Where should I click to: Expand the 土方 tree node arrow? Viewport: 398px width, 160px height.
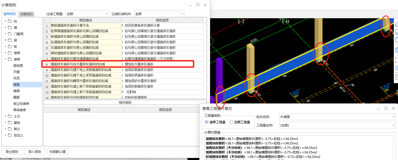(x=5, y=116)
